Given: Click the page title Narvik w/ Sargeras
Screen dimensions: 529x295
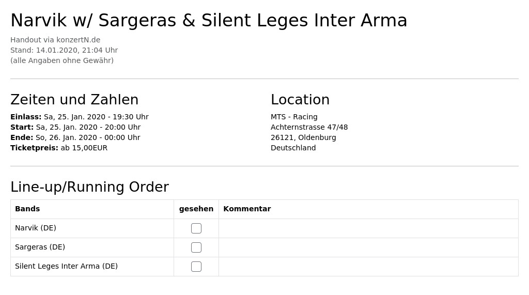Looking at the screenshot, I should coord(209,20).
